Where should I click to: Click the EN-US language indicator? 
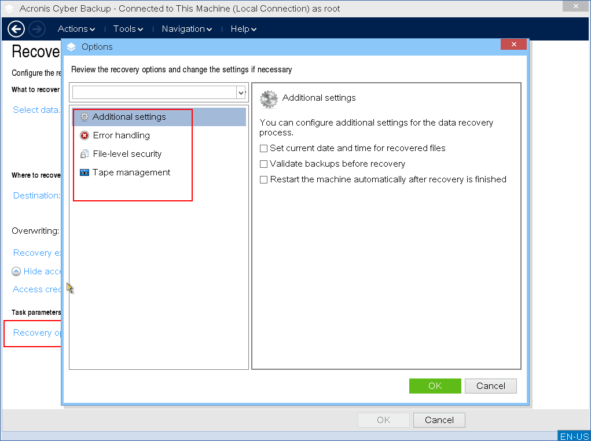(574, 436)
